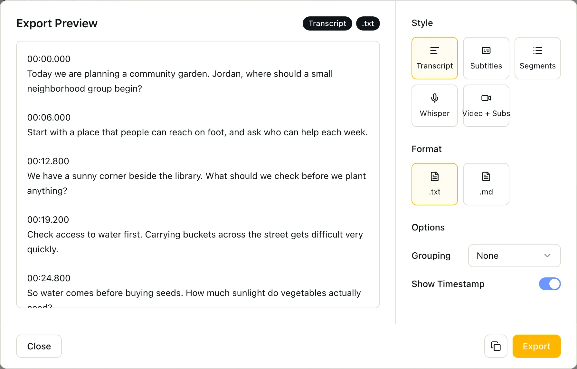The image size is (577, 369).
Task: Click the line "Start with a place that people"
Action: [197, 132]
